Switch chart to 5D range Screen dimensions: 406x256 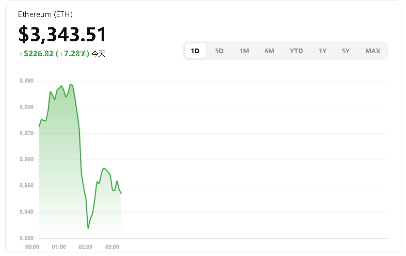(x=219, y=51)
